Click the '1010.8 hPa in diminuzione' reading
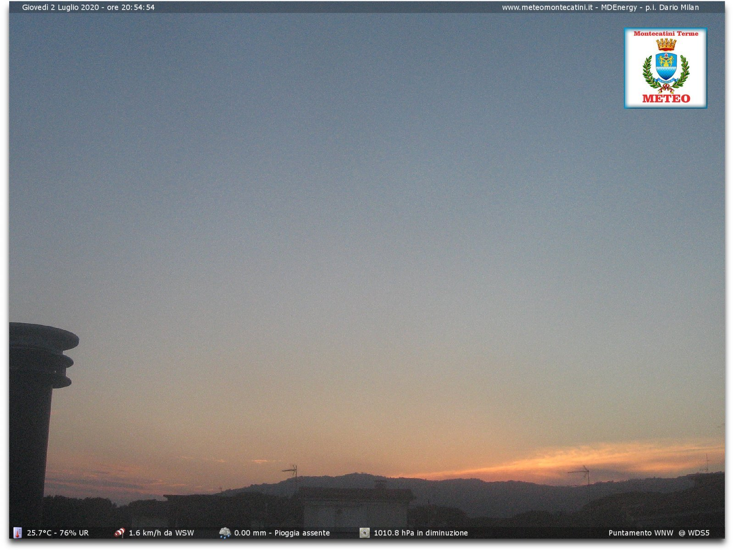Screen dimensions: 734x550 click(421, 533)
